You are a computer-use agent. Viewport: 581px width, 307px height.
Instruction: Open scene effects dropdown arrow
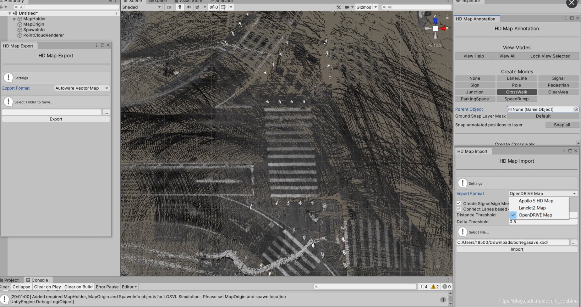point(205,7)
